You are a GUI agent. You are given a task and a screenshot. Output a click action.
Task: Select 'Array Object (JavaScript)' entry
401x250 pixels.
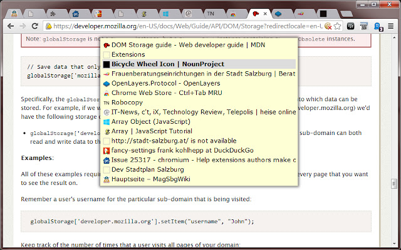pos(199,122)
